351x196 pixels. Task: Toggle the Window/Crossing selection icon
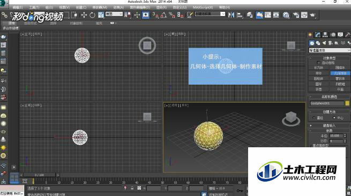74,15
